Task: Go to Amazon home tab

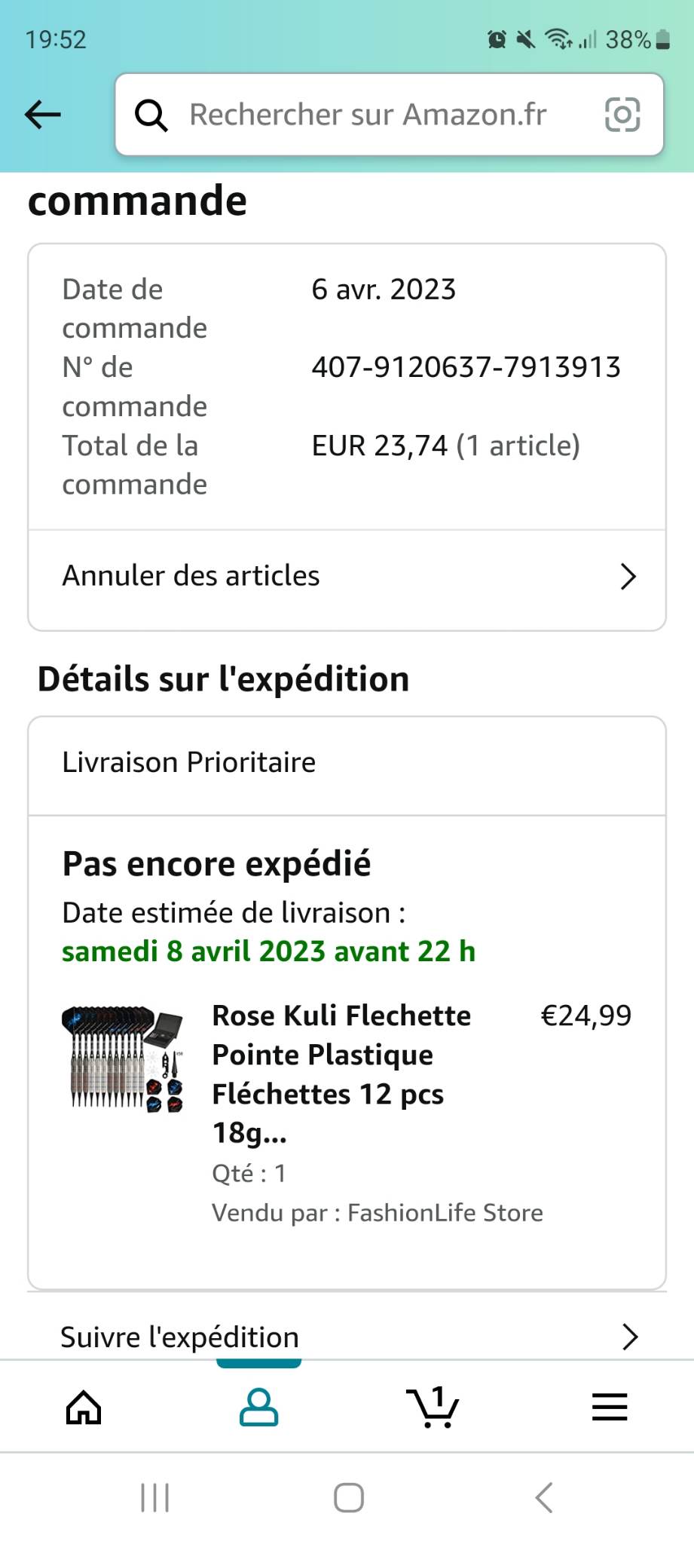Action: [x=84, y=1407]
